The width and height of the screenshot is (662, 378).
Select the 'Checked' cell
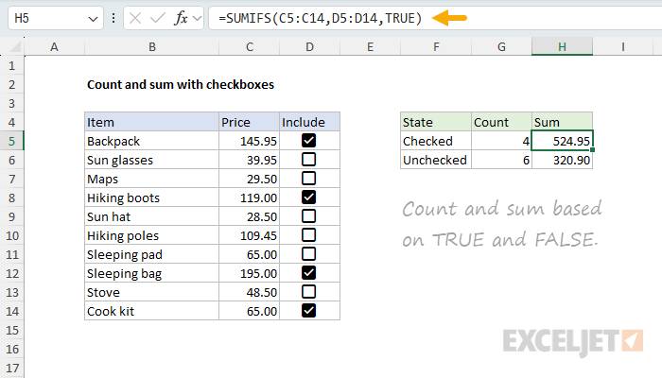436,141
